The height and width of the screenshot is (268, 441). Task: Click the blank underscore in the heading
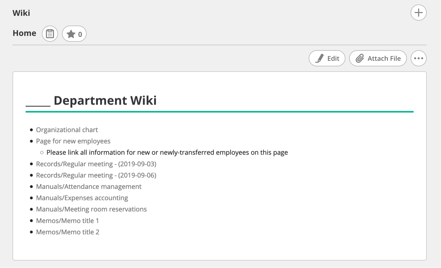(38, 104)
